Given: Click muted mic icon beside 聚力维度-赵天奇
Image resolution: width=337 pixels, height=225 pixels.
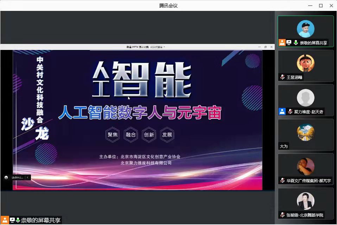Looking at the screenshot, I should pos(290,111).
